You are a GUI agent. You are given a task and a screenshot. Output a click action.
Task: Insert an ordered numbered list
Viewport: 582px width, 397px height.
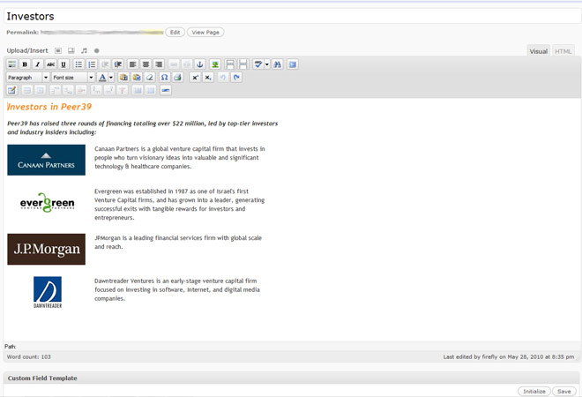point(92,64)
